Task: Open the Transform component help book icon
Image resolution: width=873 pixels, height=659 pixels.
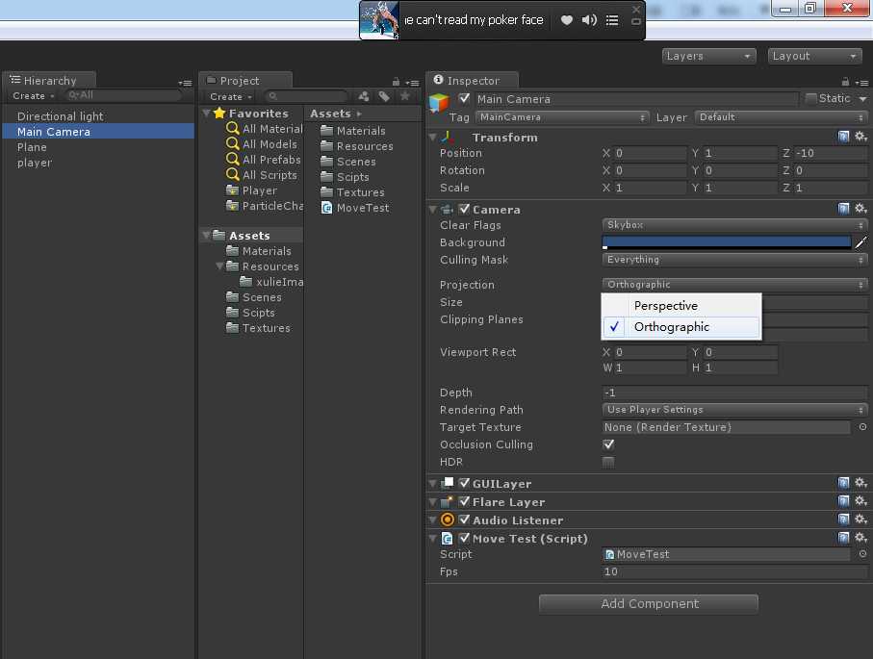Action: [844, 137]
